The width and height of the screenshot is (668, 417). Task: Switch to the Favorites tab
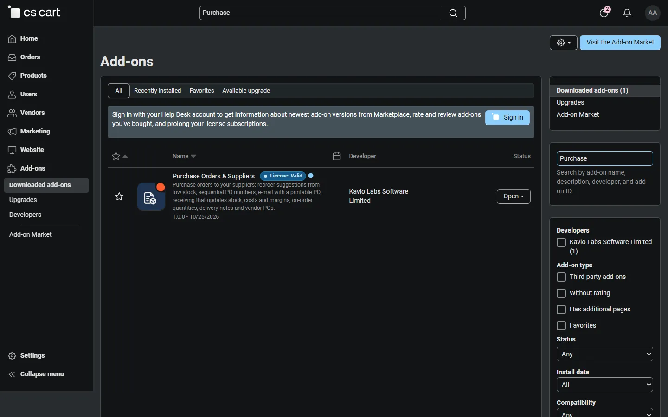click(202, 91)
